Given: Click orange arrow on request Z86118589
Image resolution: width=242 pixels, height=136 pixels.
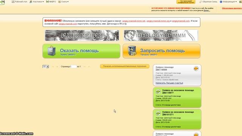Looking at the screenshot, I should tap(196, 68).
